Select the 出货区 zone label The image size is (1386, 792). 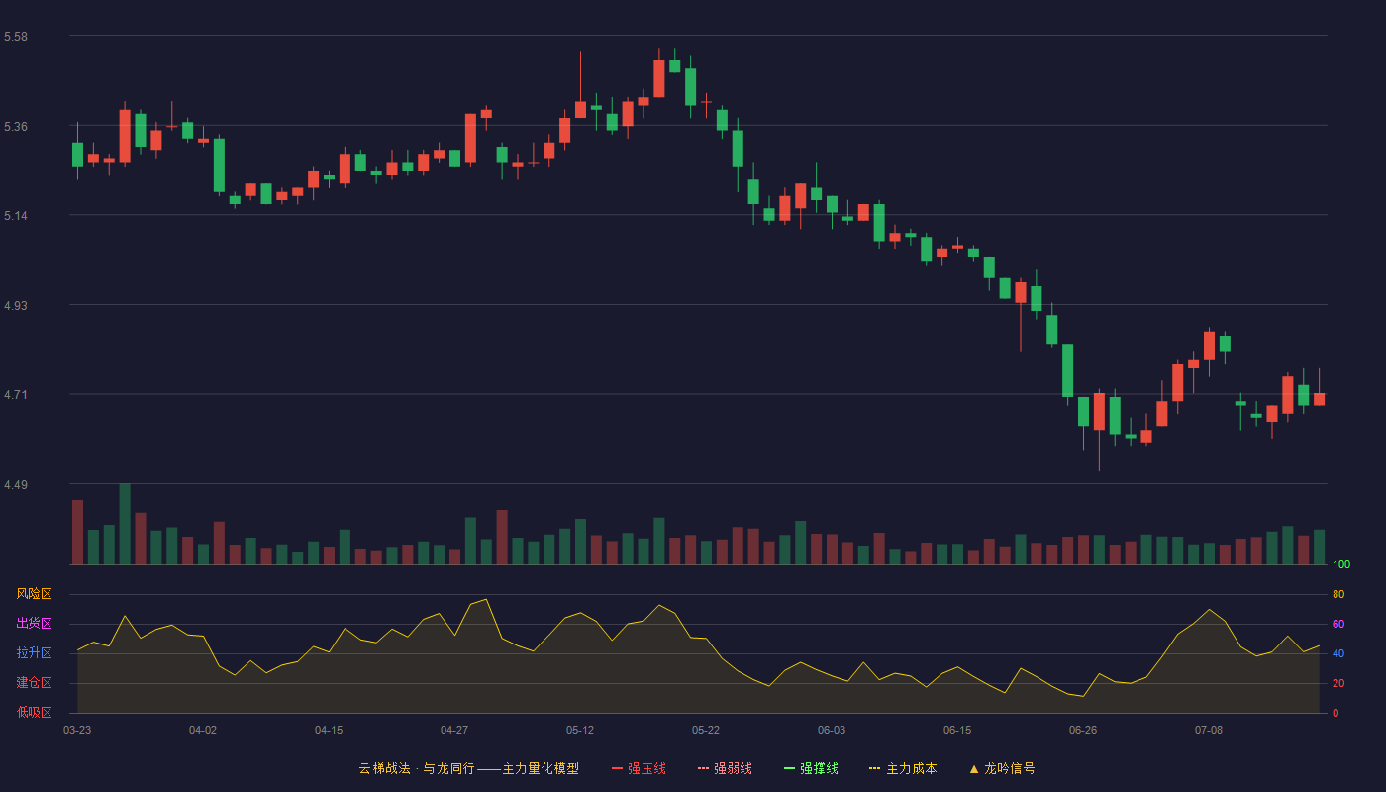(x=34, y=624)
